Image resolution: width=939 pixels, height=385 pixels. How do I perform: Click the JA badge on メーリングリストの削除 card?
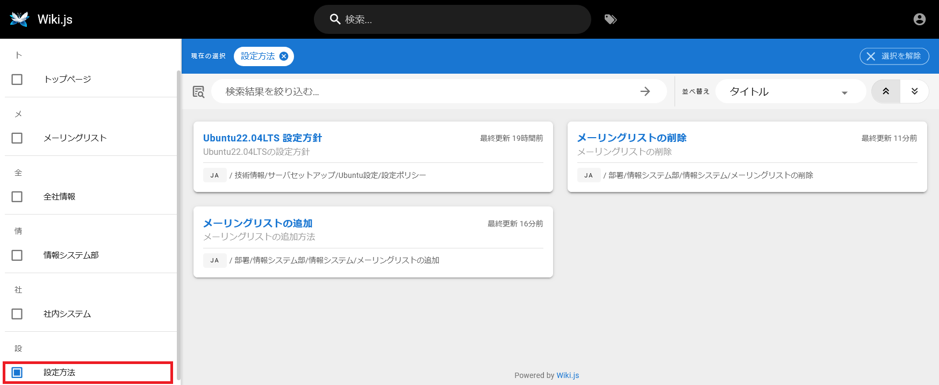point(589,175)
